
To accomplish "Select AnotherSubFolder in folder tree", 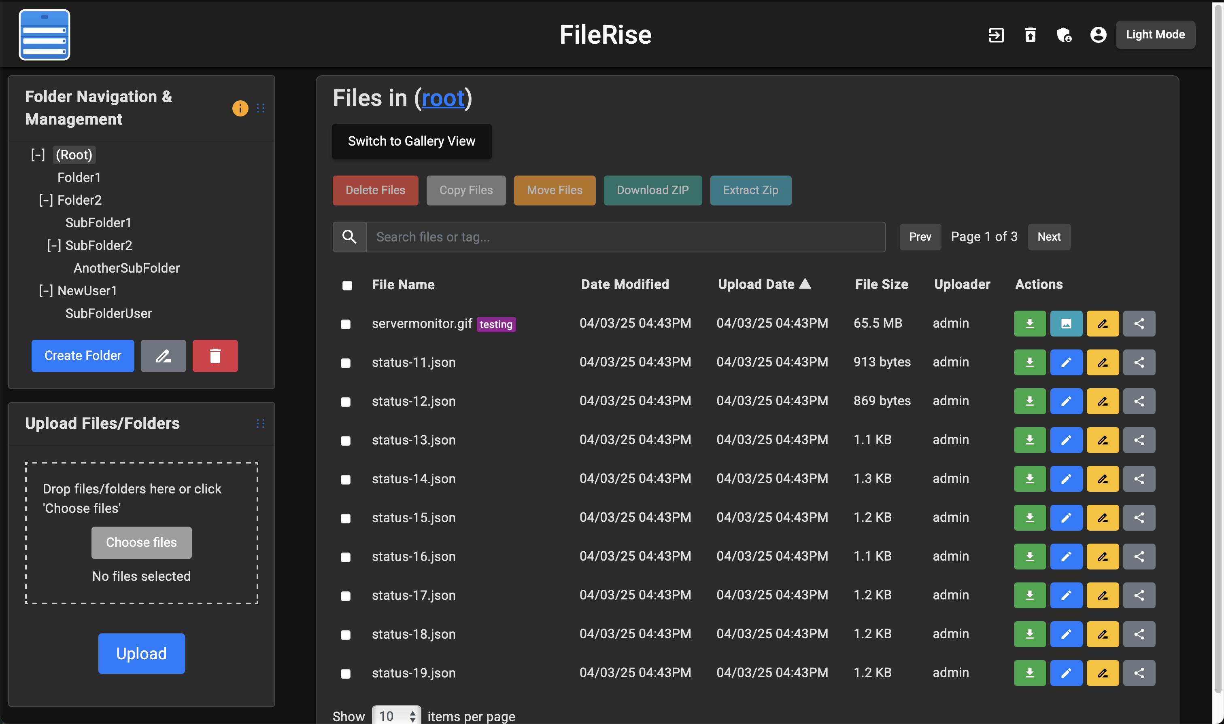I will 126,268.
